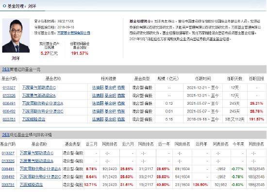267x192 pixels.
Task: Click the 8.78% three-month return value
Action: tap(91, 169)
